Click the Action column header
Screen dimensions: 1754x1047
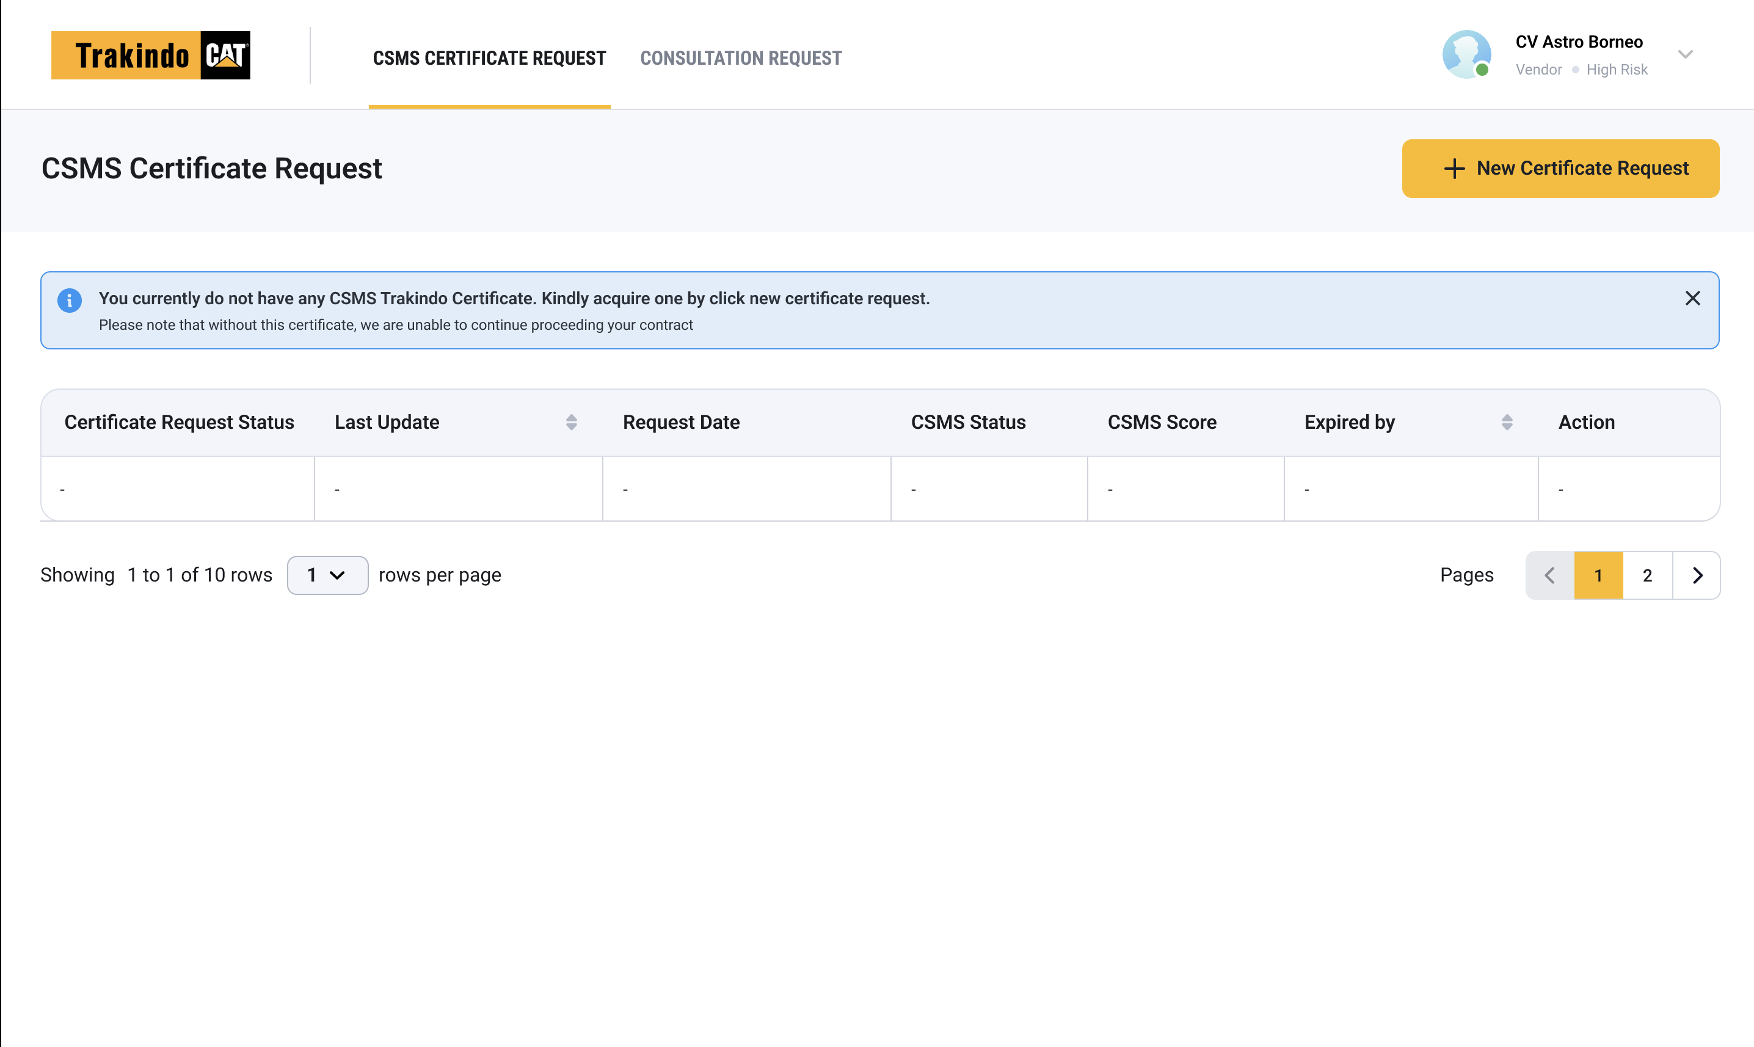pyautogui.click(x=1587, y=423)
